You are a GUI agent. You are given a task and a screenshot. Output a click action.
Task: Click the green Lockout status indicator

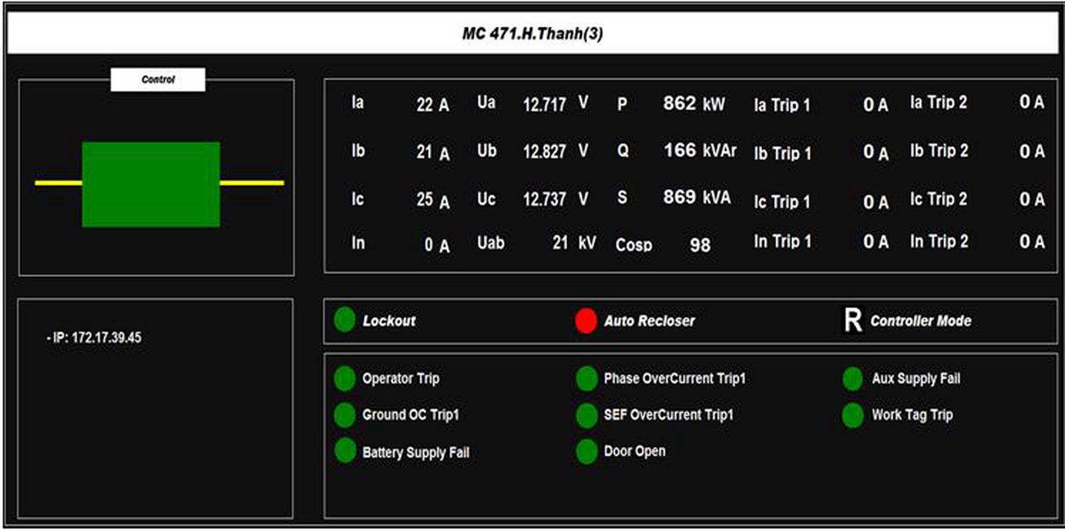click(x=344, y=320)
